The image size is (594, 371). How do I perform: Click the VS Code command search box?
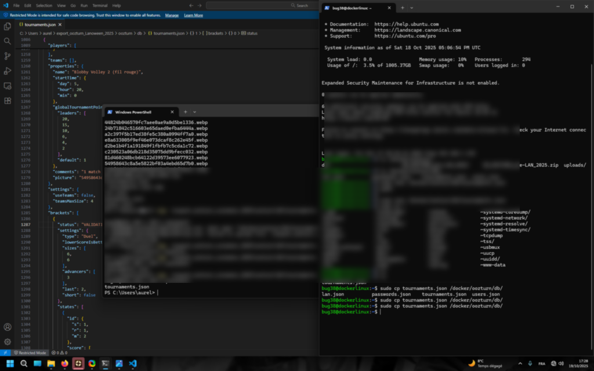(261, 5)
